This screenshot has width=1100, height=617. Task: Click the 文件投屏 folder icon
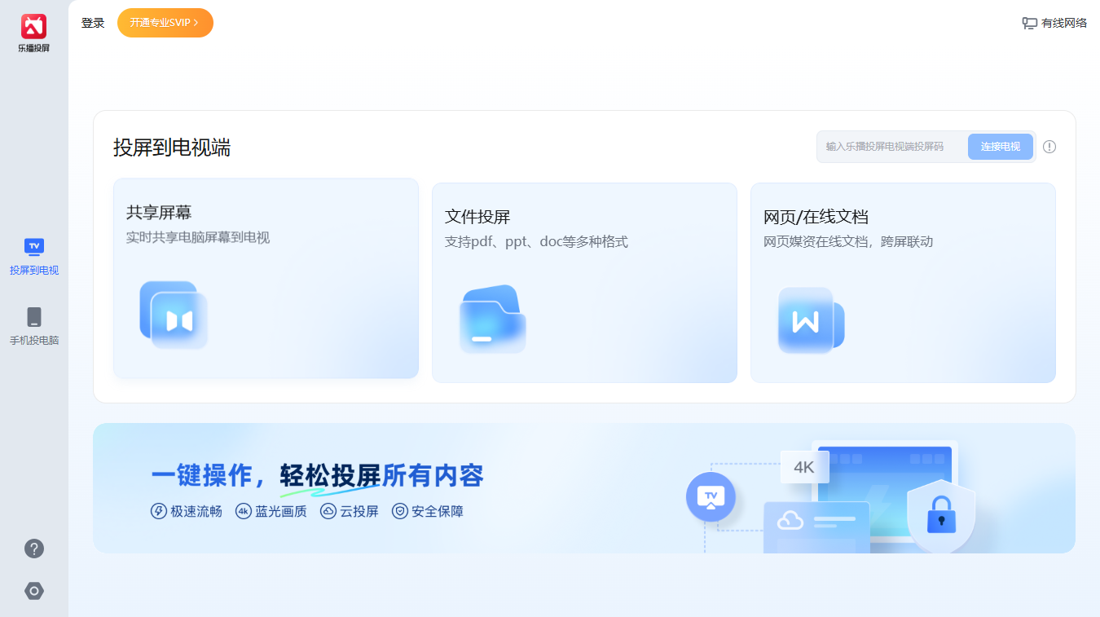point(492,320)
